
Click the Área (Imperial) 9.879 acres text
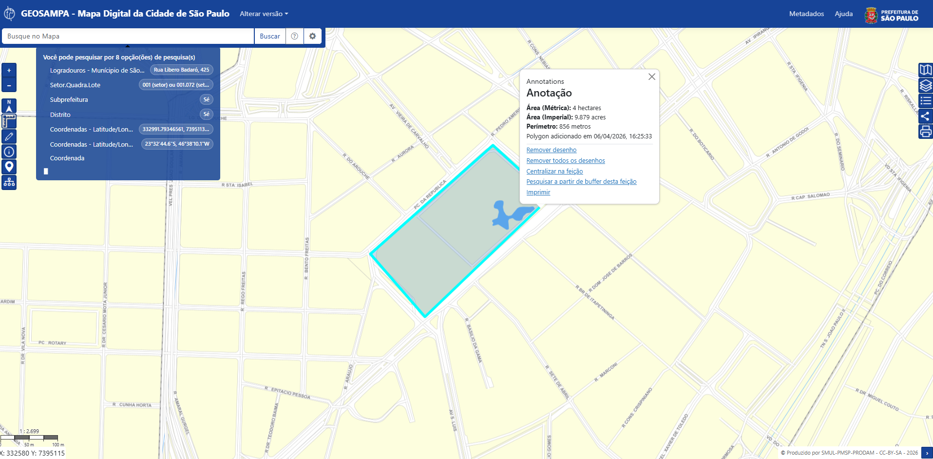[566, 117]
